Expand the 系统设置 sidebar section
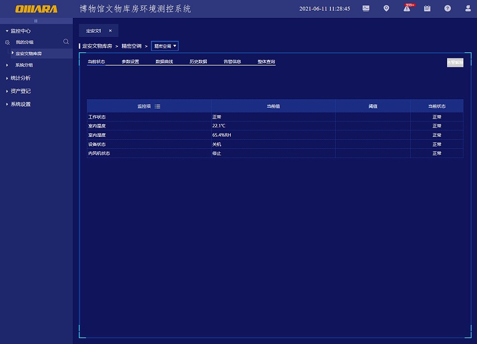 [21, 104]
